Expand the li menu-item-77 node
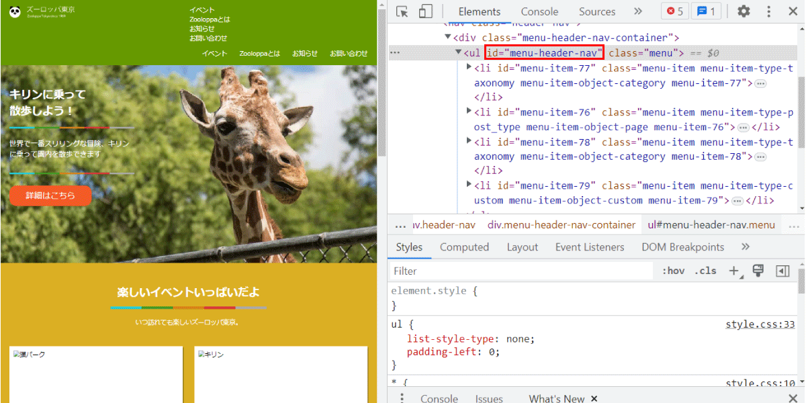Image resolution: width=806 pixels, height=403 pixels. pos(469,67)
